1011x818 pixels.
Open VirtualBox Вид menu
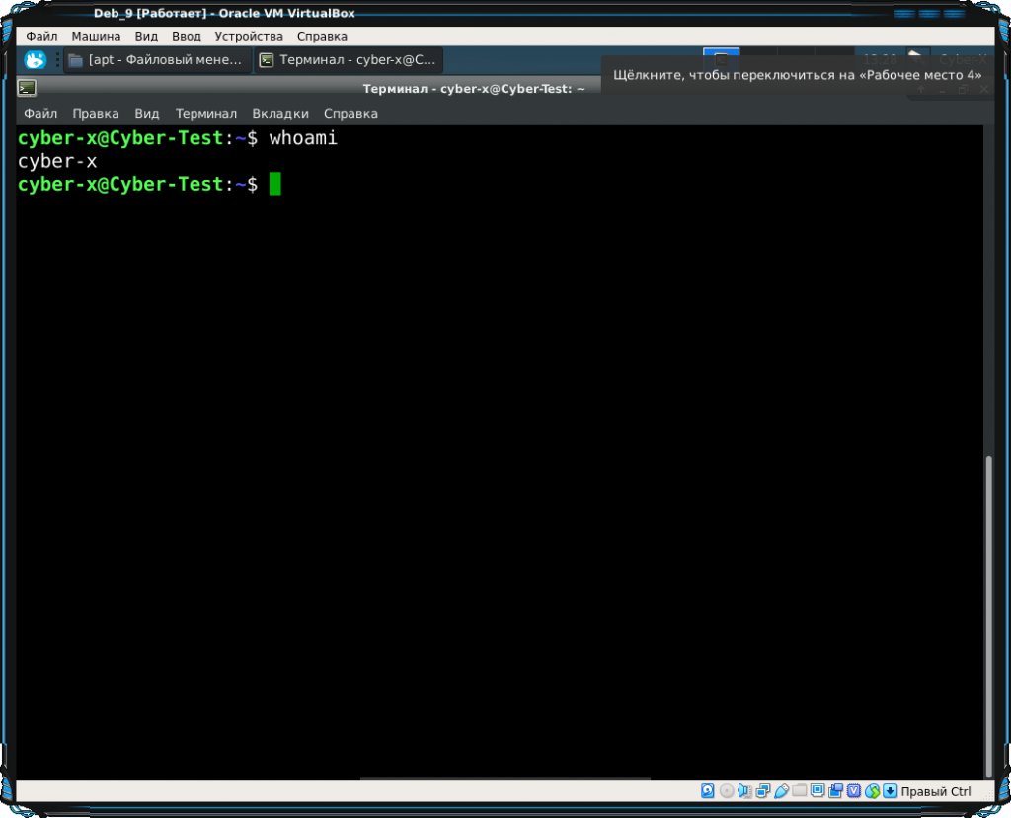point(146,37)
